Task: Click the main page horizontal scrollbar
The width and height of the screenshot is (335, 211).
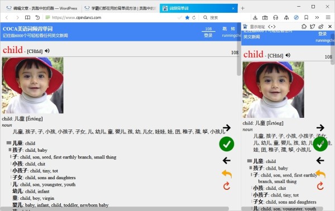Action: (x=114, y=209)
